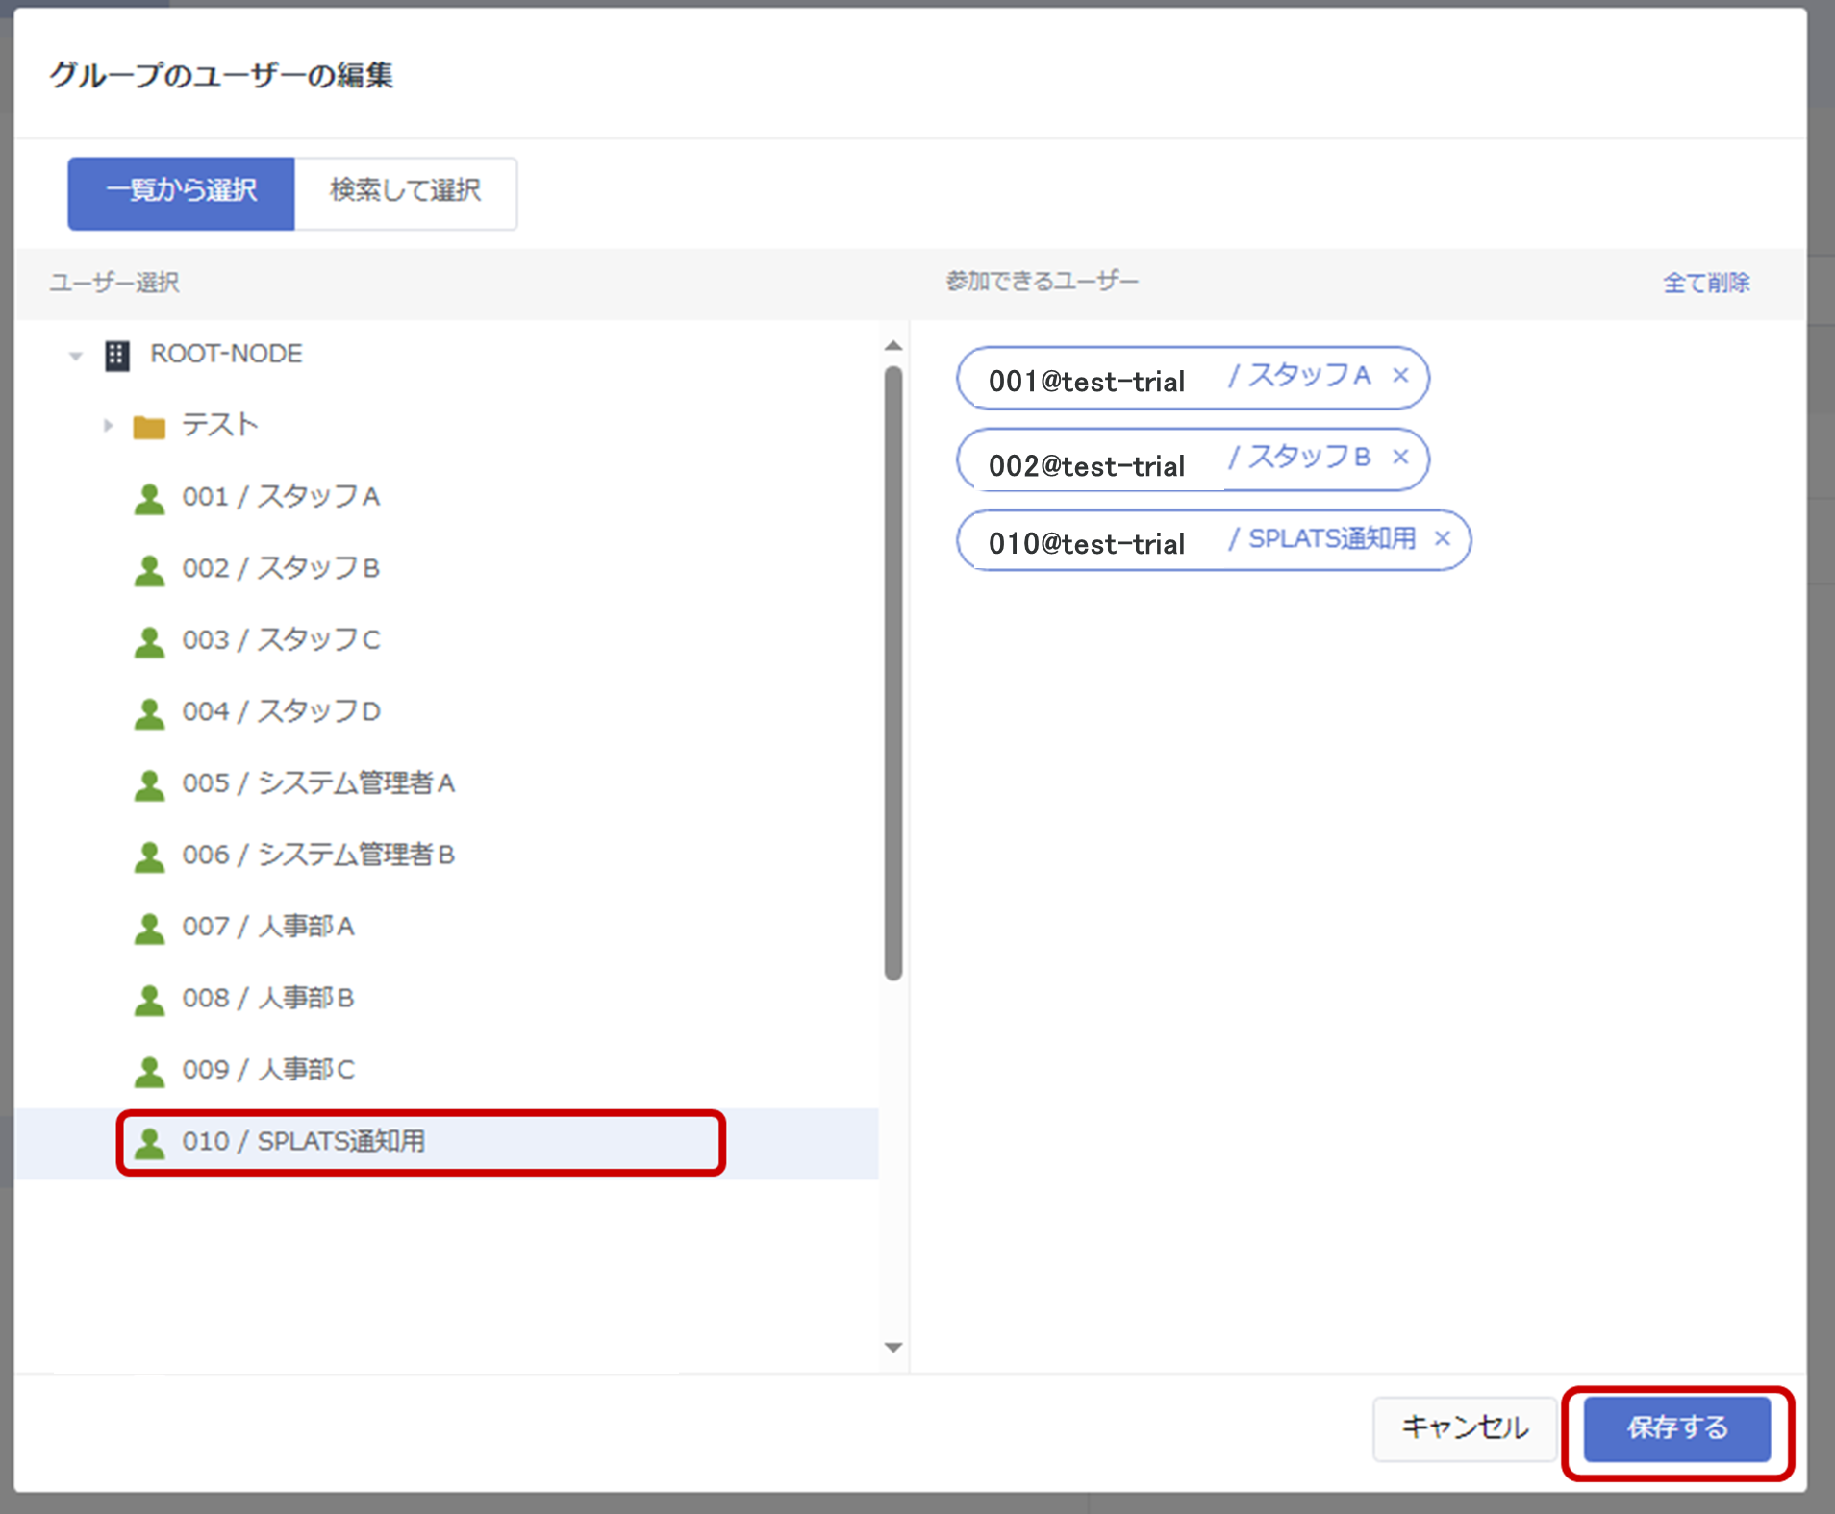Screen dimensions: 1835x1514
Task: Click the 全て削除 link
Action: [x=1706, y=283]
